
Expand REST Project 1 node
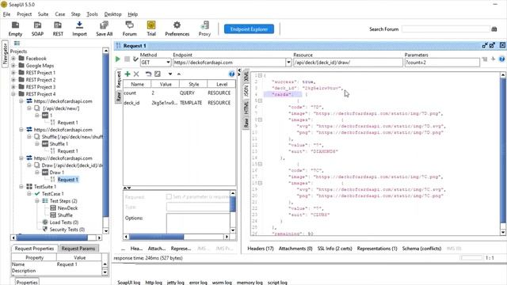[13, 73]
